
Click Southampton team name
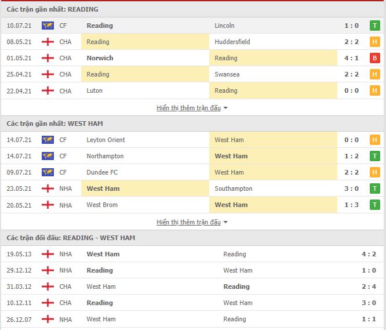(234, 188)
